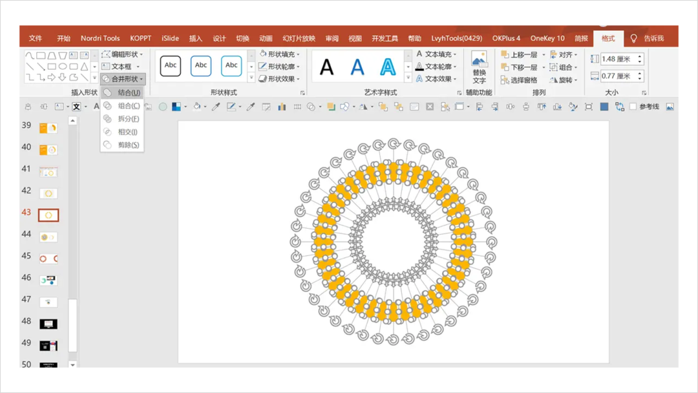The height and width of the screenshot is (393, 698).
Task: Apply the dark-blue outline Abc shape style
Action: [x=201, y=65]
